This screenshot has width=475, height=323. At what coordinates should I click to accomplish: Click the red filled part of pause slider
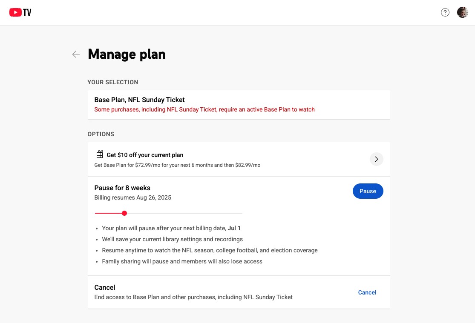pos(109,213)
